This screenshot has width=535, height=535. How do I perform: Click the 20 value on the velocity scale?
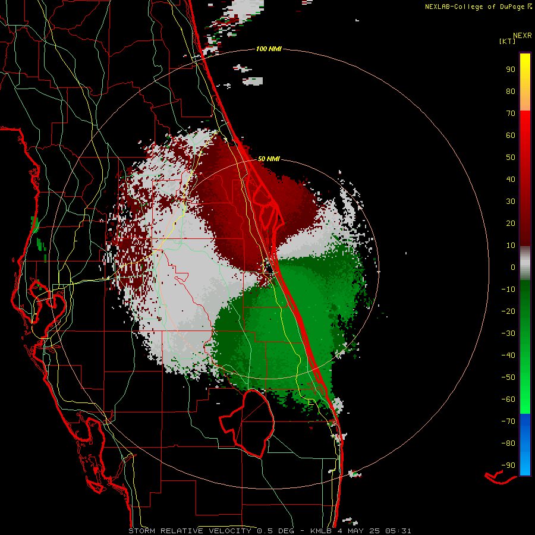click(x=511, y=224)
